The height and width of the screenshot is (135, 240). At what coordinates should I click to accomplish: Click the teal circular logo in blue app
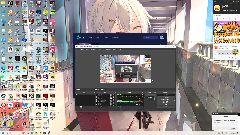[x=79, y=37]
